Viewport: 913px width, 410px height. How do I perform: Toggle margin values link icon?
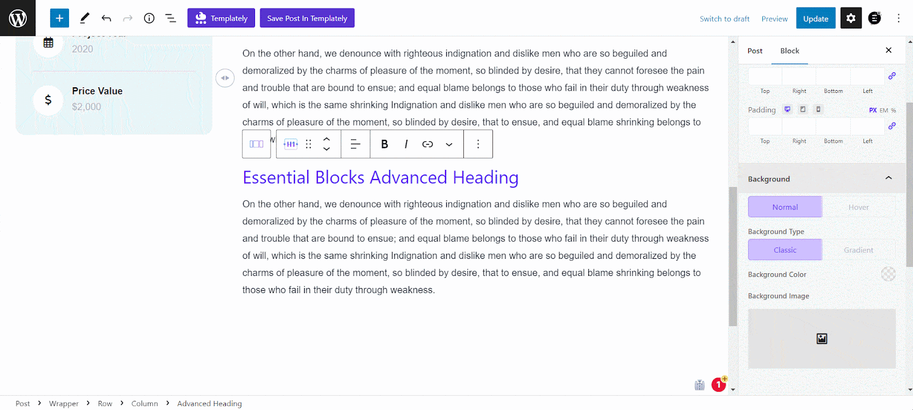892,76
